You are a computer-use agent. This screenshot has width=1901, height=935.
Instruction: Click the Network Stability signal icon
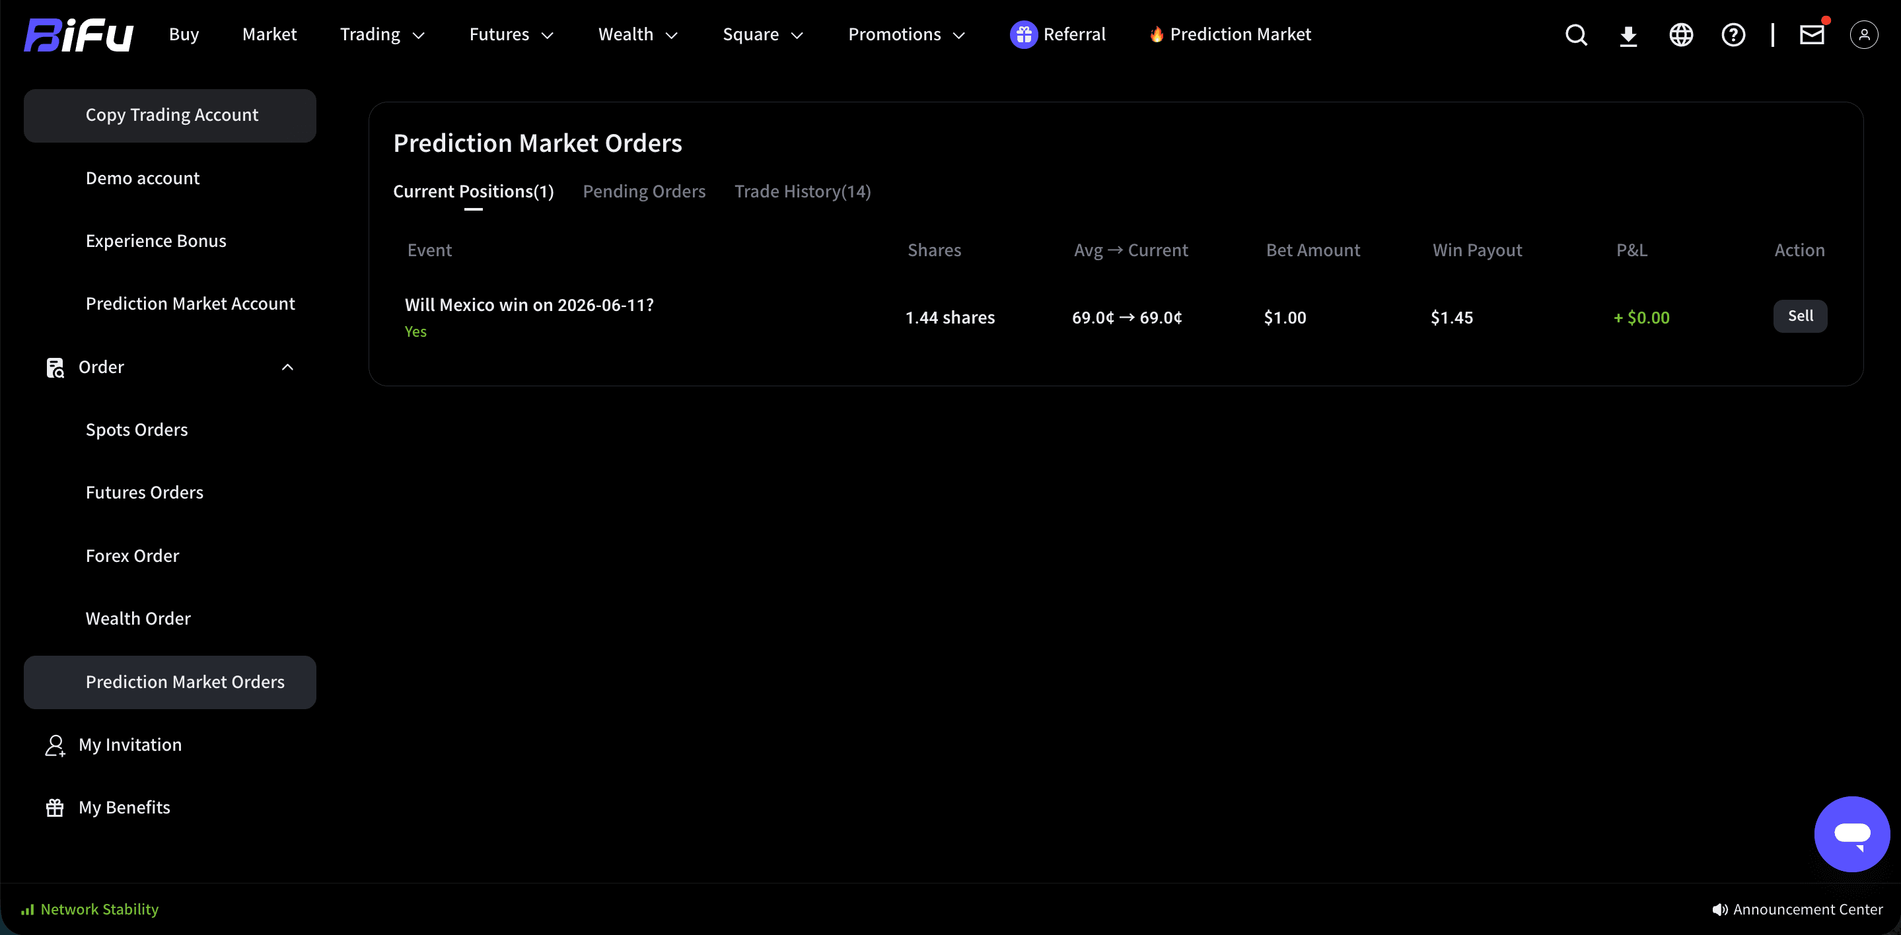(x=27, y=910)
